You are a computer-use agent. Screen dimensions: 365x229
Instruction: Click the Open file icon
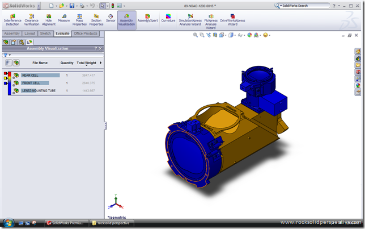tap(61, 6)
